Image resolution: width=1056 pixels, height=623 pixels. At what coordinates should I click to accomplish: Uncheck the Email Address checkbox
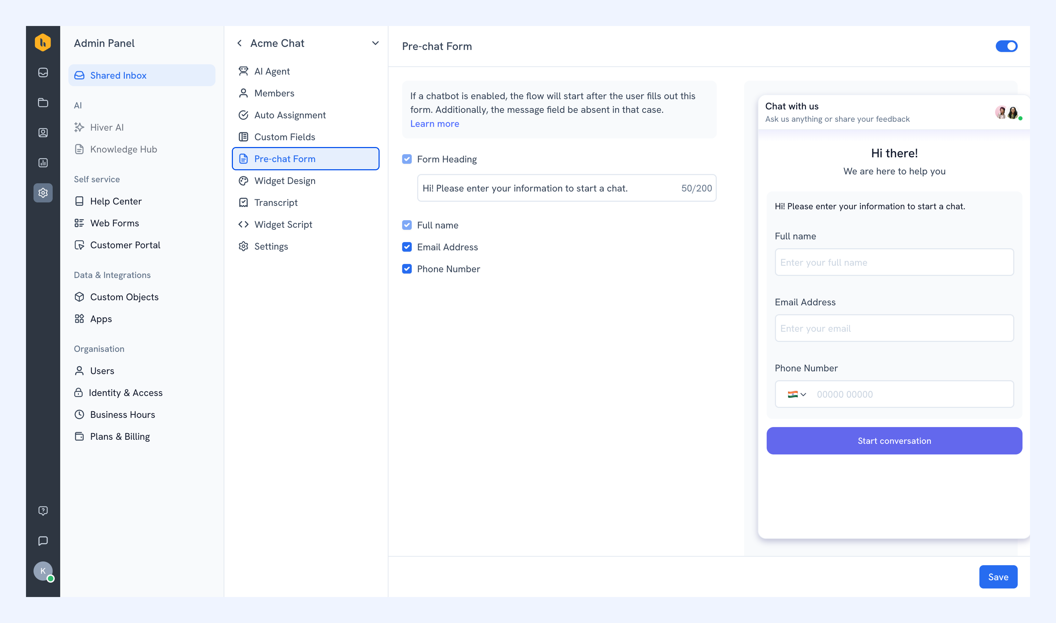point(407,247)
